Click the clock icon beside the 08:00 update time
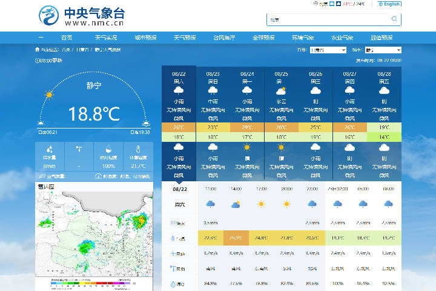 click(38, 61)
